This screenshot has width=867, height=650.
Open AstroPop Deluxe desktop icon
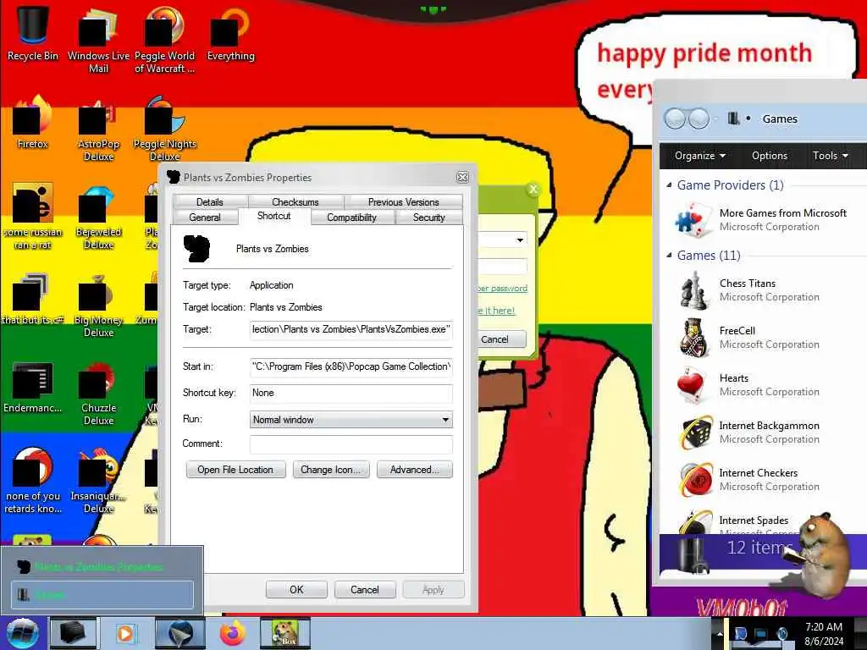[x=98, y=129]
